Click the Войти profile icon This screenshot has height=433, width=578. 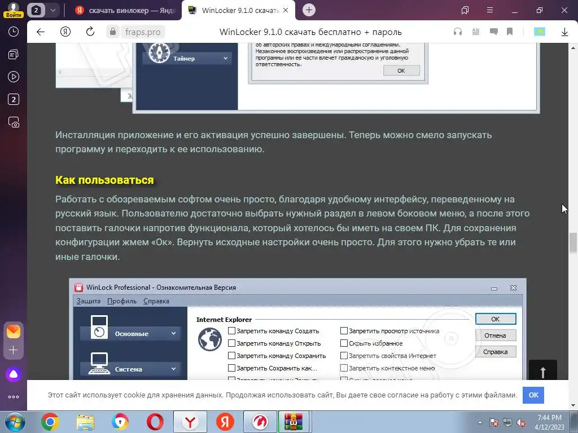click(x=14, y=10)
